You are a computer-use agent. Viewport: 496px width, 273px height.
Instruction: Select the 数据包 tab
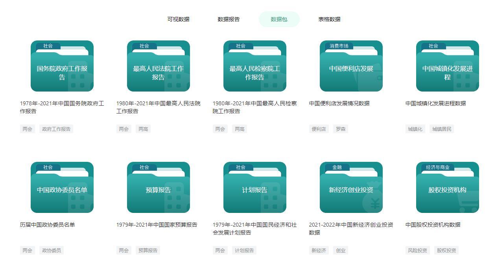[x=279, y=19]
